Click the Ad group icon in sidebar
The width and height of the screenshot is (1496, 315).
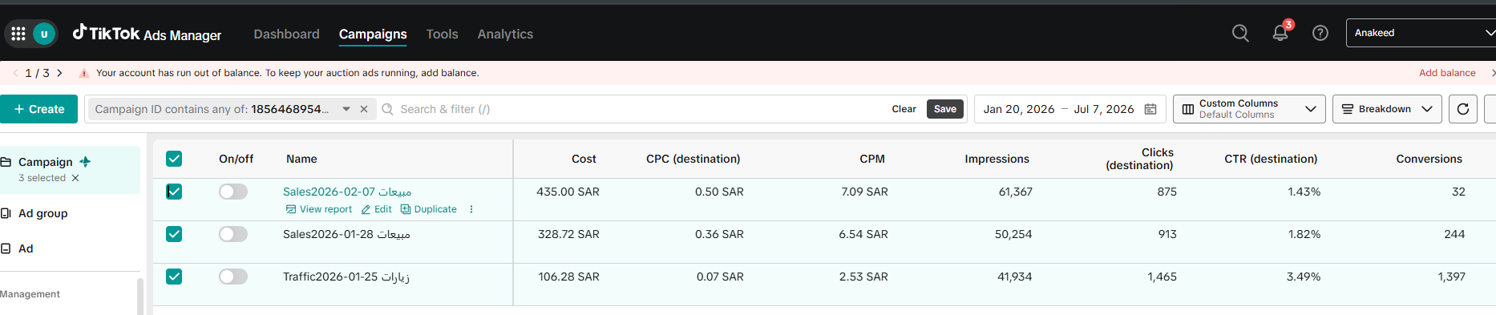(x=6, y=213)
